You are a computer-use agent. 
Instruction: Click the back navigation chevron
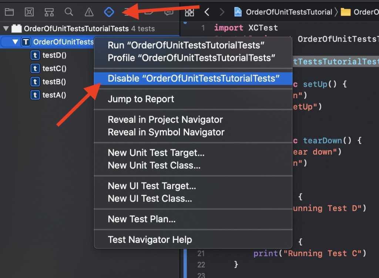[x=207, y=11]
